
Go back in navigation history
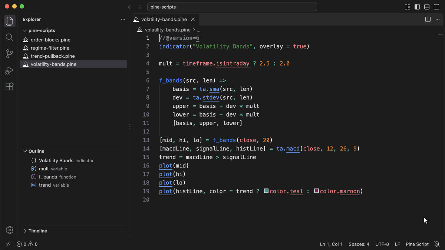tap(130, 7)
